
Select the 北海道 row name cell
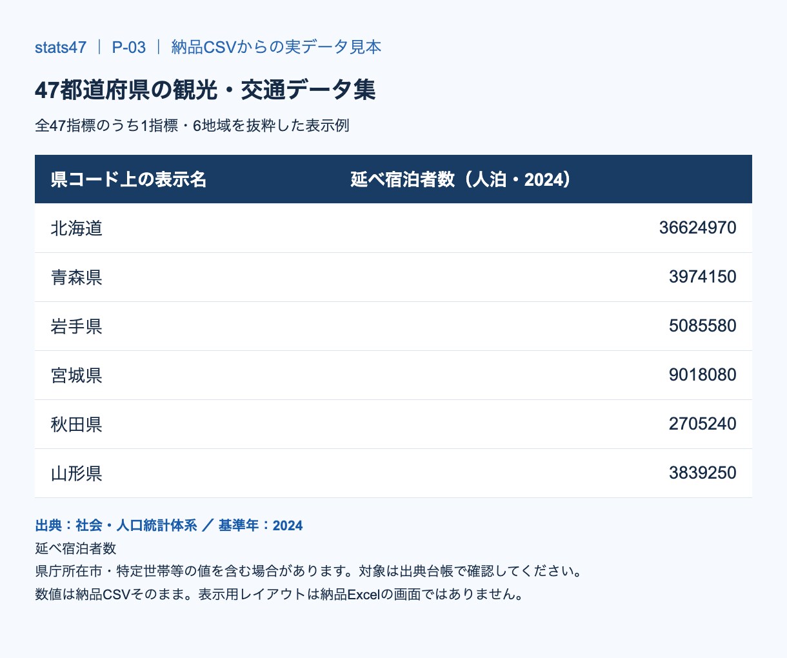tap(77, 228)
